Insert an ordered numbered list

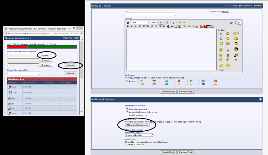[x=152, y=26]
